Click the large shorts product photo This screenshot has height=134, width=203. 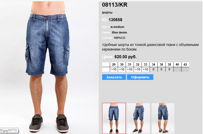click(49, 67)
